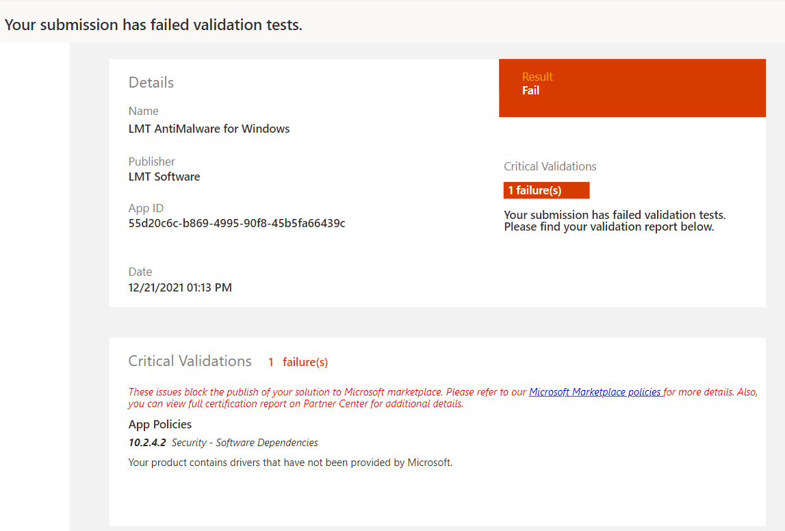Click 'Please find your validation report below' text
This screenshot has height=531, width=785.
click(609, 227)
